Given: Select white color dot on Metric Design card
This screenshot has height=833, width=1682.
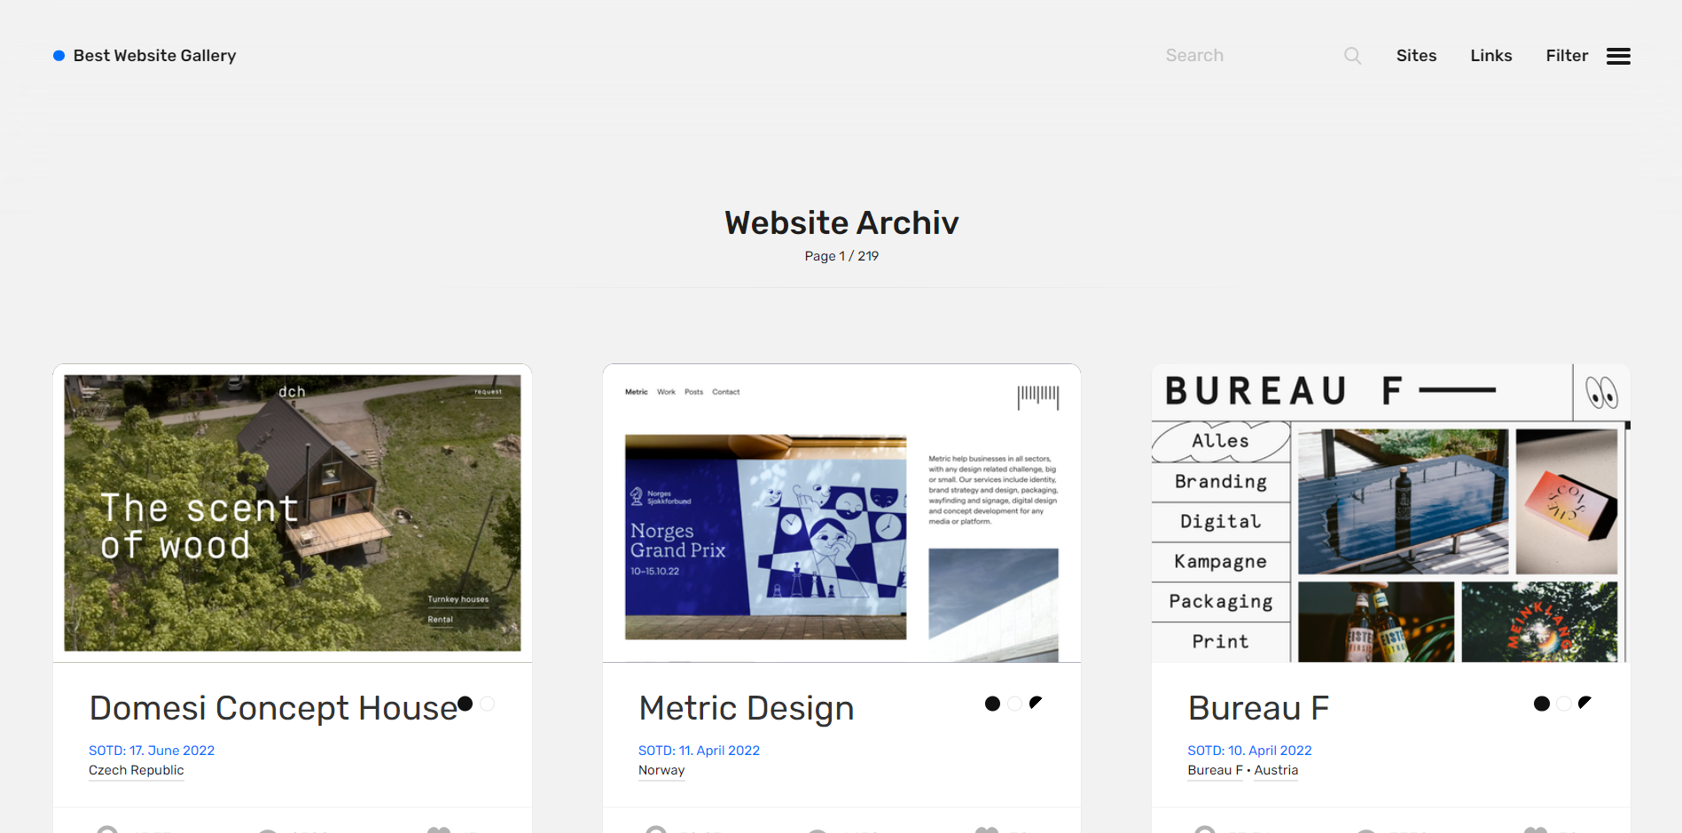Looking at the screenshot, I should 1014,704.
